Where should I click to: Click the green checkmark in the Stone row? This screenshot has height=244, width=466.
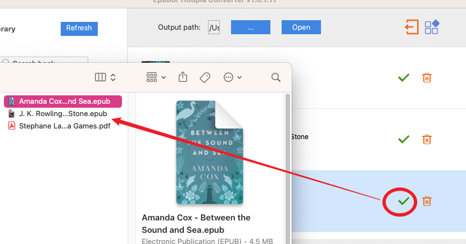[404, 139]
